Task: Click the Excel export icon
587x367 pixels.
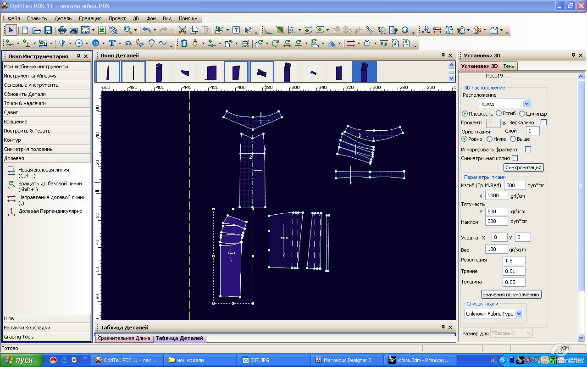Action: [x=102, y=30]
